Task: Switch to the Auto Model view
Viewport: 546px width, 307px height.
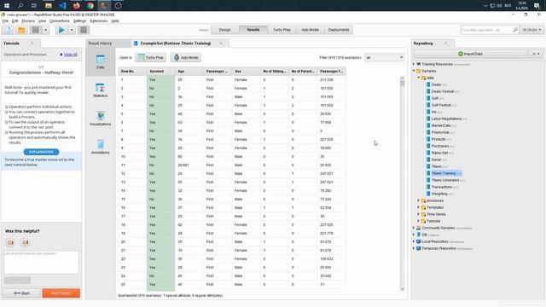Action: [x=310, y=30]
